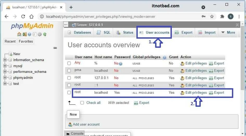Bookmark page with star icon
Screen dimensions: 246x136
point(212,16)
